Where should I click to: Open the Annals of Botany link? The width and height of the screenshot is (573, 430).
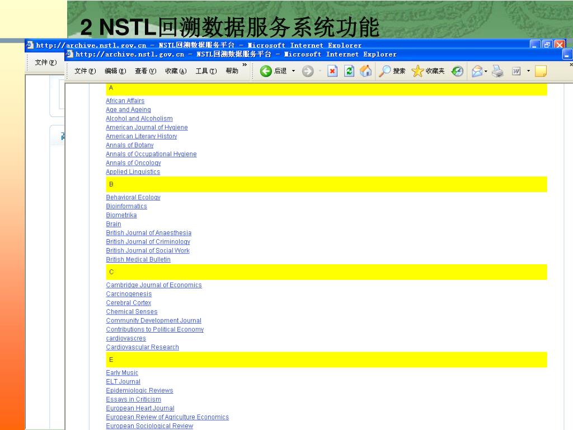(130, 145)
